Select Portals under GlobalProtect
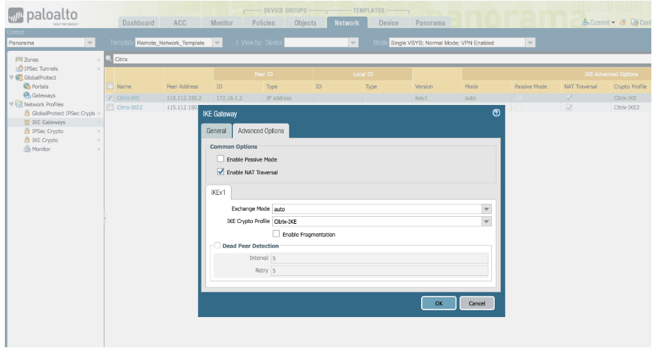The image size is (652, 350). pyautogui.click(x=40, y=86)
